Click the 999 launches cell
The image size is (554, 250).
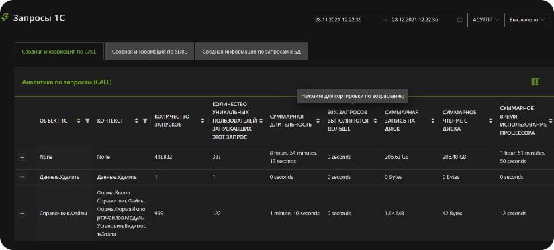click(159, 214)
